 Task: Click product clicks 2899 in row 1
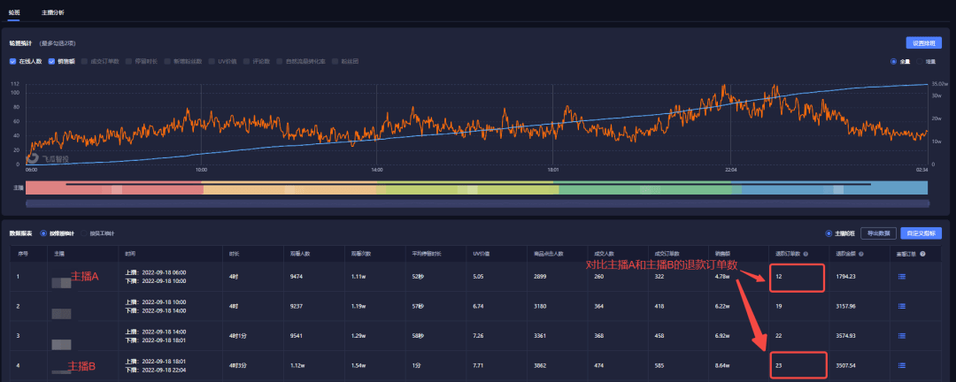540,277
